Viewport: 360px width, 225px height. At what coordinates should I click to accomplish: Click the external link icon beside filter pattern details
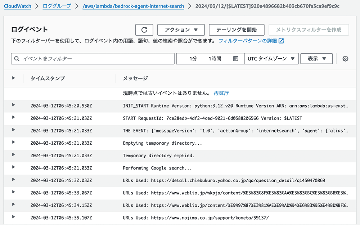pyautogui.click(x=281, y=41)
